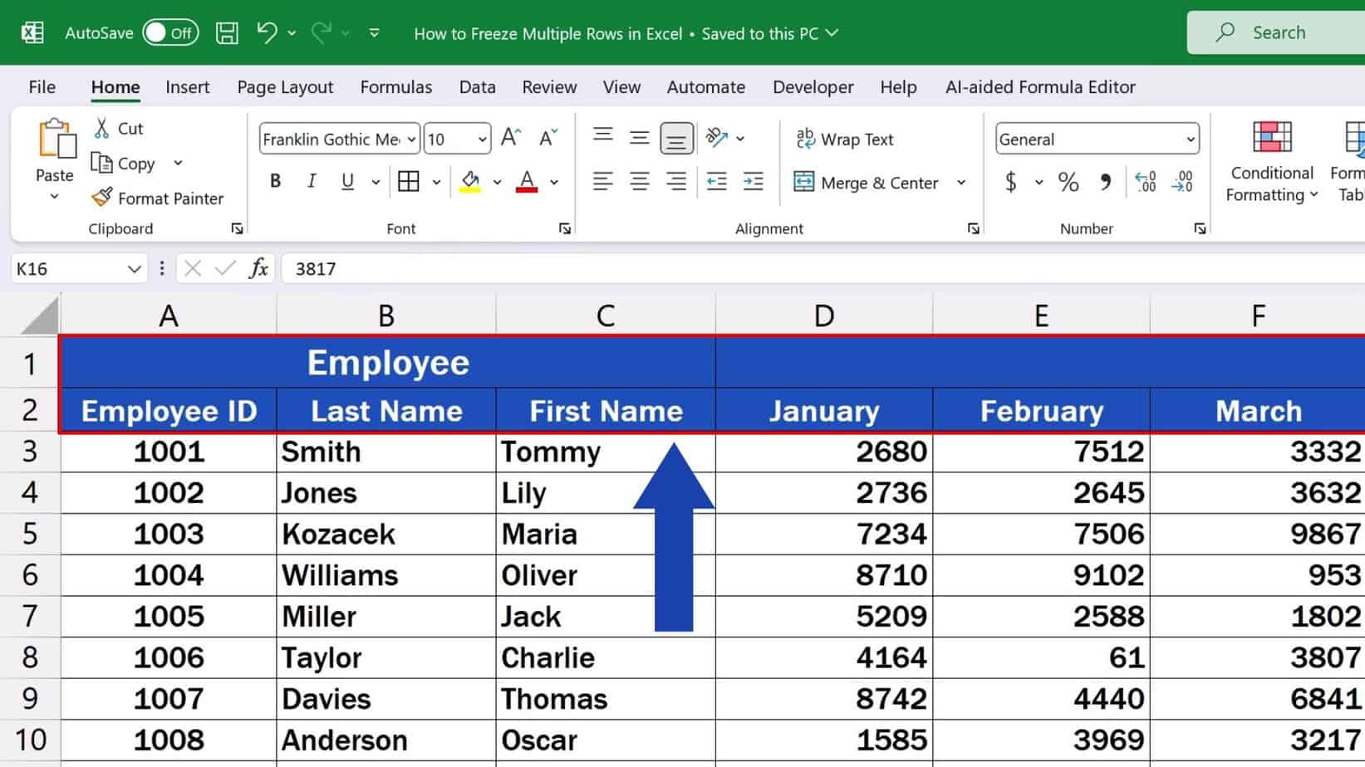Switch to the Data ribbon tab
The width and height of the screenshot is (1365, 767).
pyautogui.click(x=477, y=86)
